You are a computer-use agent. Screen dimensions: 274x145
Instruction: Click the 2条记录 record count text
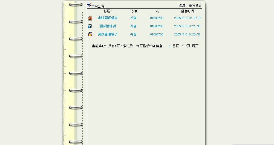point(127,46)
